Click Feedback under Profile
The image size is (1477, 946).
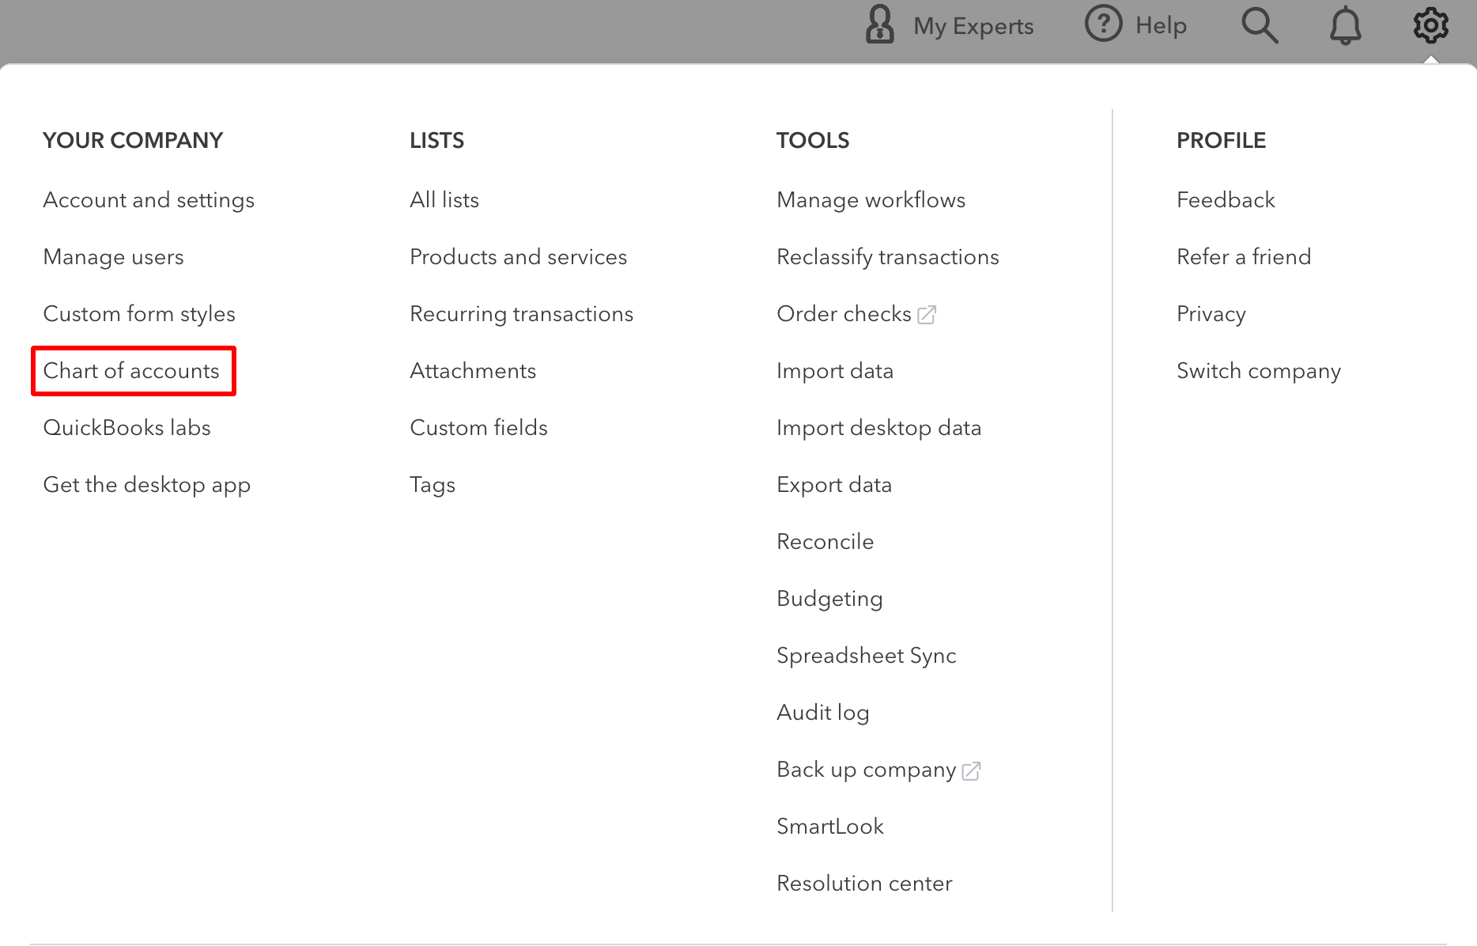pos(1226,200)
